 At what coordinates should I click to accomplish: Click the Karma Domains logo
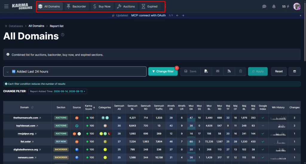click(22, 7)
